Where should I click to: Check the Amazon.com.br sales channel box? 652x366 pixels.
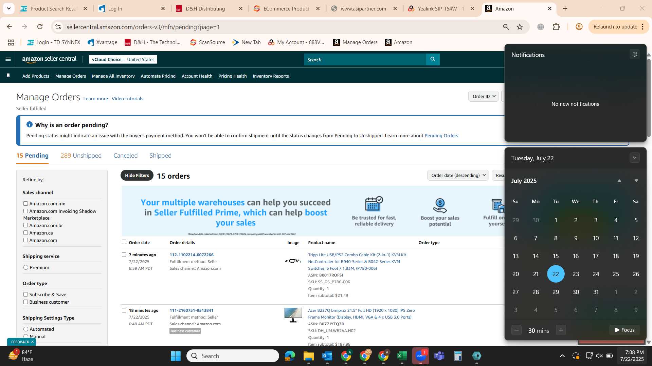[x=25, y=225]
